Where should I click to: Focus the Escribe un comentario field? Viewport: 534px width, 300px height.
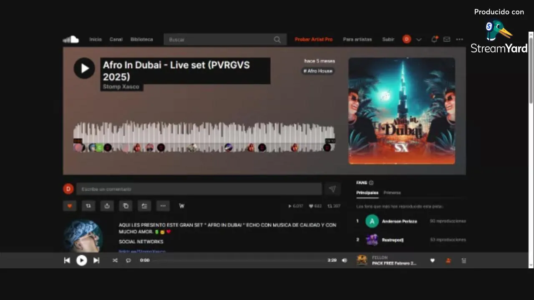coord(199,189)
